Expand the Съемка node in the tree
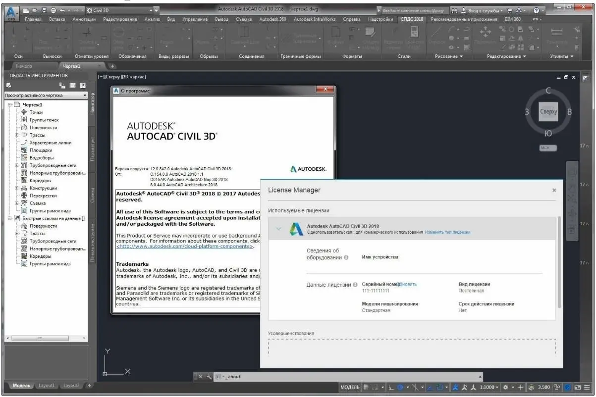Screen dimensions: 596x397 (17, 203)
